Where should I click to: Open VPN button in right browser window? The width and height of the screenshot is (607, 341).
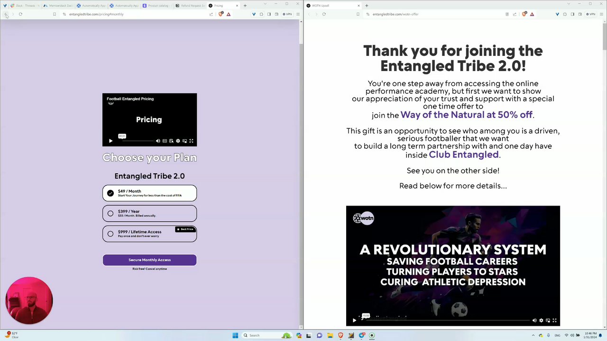click(591, 14)
